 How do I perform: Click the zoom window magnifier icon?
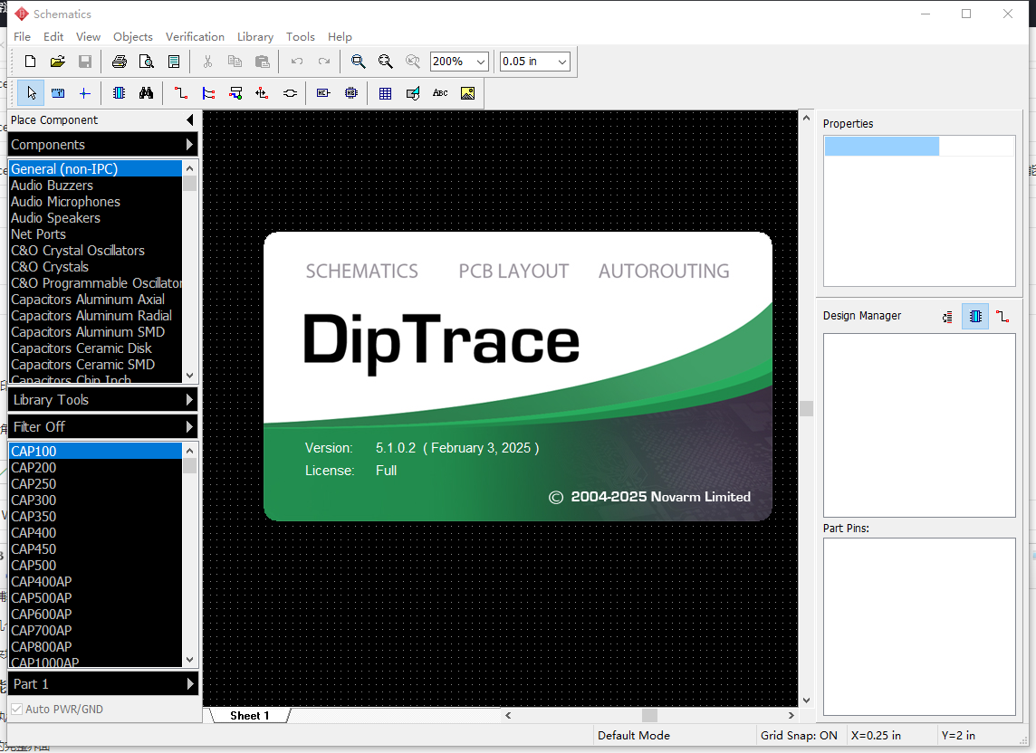point(358,62)
